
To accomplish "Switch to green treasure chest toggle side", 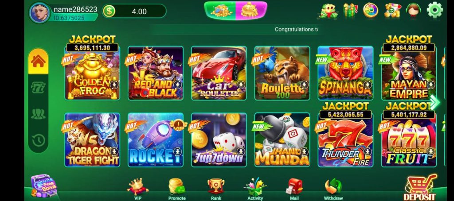I will click(x=220, y=11).
